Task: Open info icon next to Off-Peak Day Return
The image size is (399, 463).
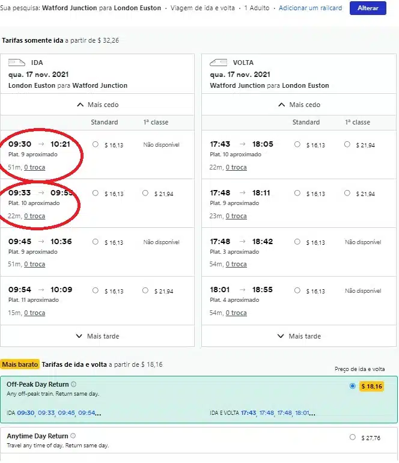Action: (73, 384)
